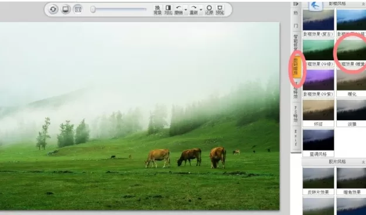Click the 换背景 change background button

click(x=158, y=11)
